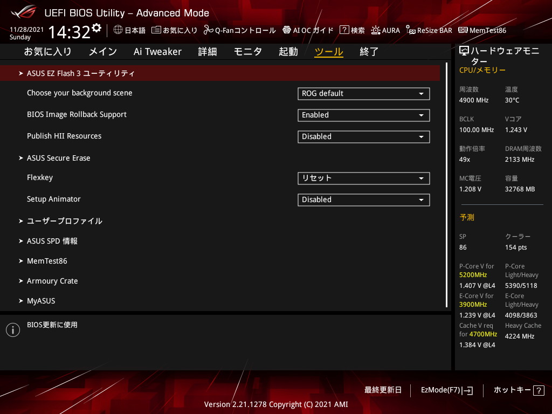Click Flexkey label

(x=40, y=177)
